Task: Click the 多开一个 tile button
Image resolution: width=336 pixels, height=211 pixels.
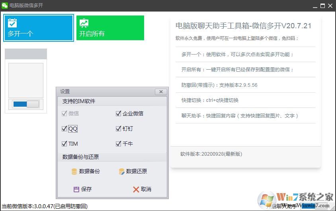Action: [39, 28]
